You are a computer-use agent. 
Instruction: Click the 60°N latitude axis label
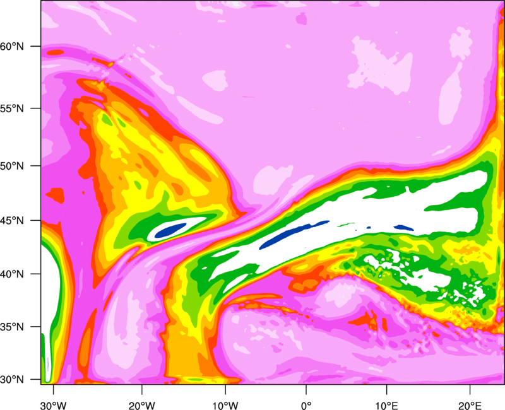point(12,46)
